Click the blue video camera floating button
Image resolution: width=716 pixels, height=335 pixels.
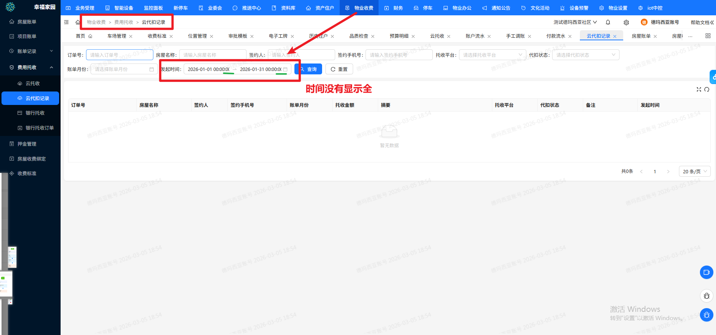pyautogui.click(x=706, y=272)
